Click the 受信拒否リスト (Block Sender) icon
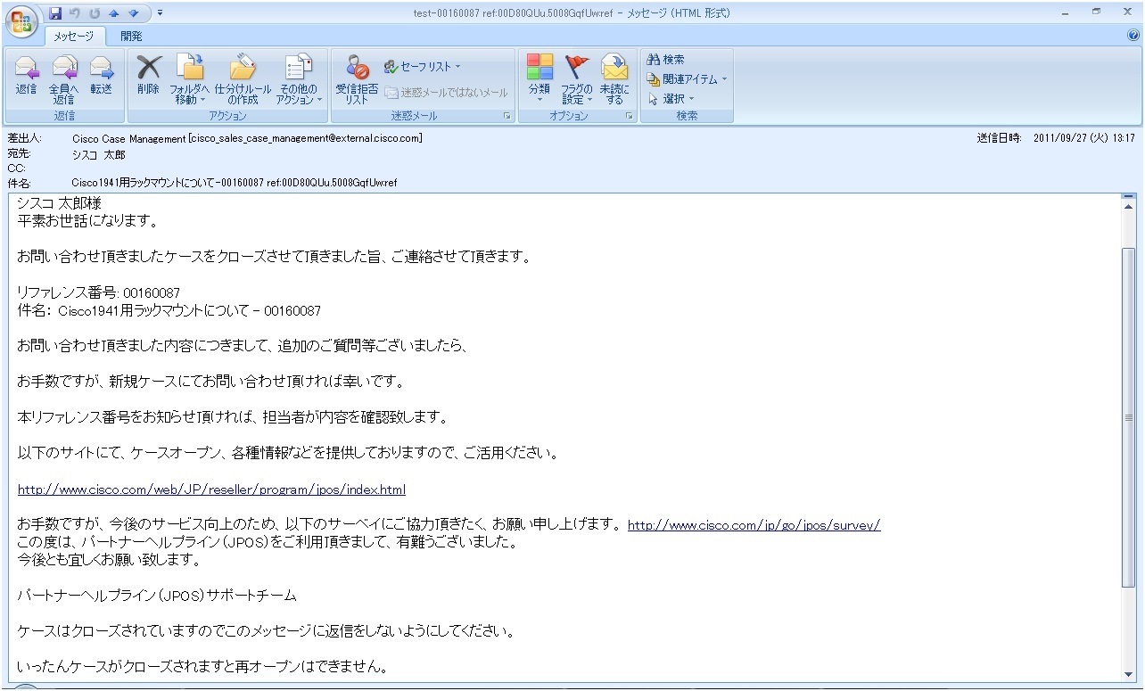 (x=357, y=78)
